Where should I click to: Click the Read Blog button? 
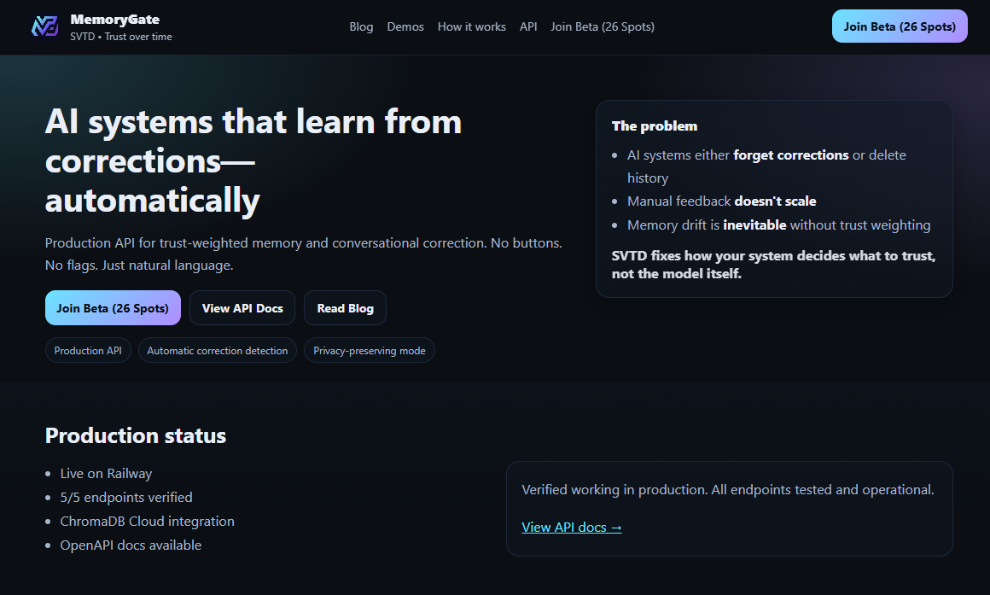click(345, 308)
